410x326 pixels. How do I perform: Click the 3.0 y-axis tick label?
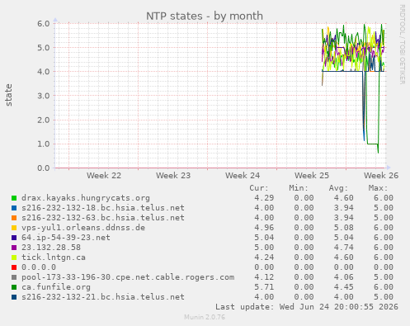pyautogui.click(x=44, y=96)
